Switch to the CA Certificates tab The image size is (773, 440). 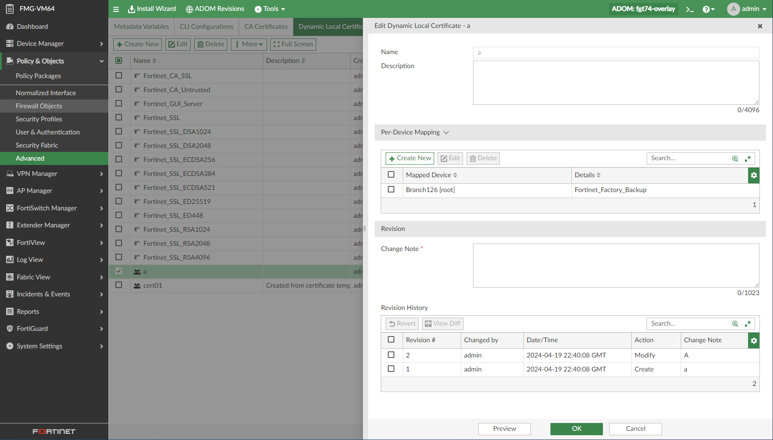(266, 27)
